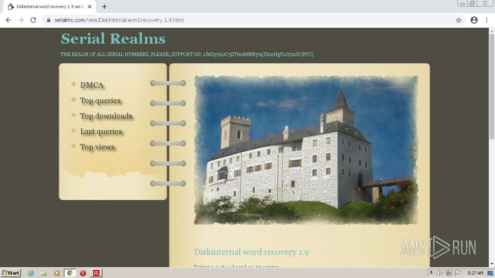This screenshot has height=278, width=495.
Task: Click the page vertical scrollbar thumb
Action: pyautogui.click(x=492, y=87)
